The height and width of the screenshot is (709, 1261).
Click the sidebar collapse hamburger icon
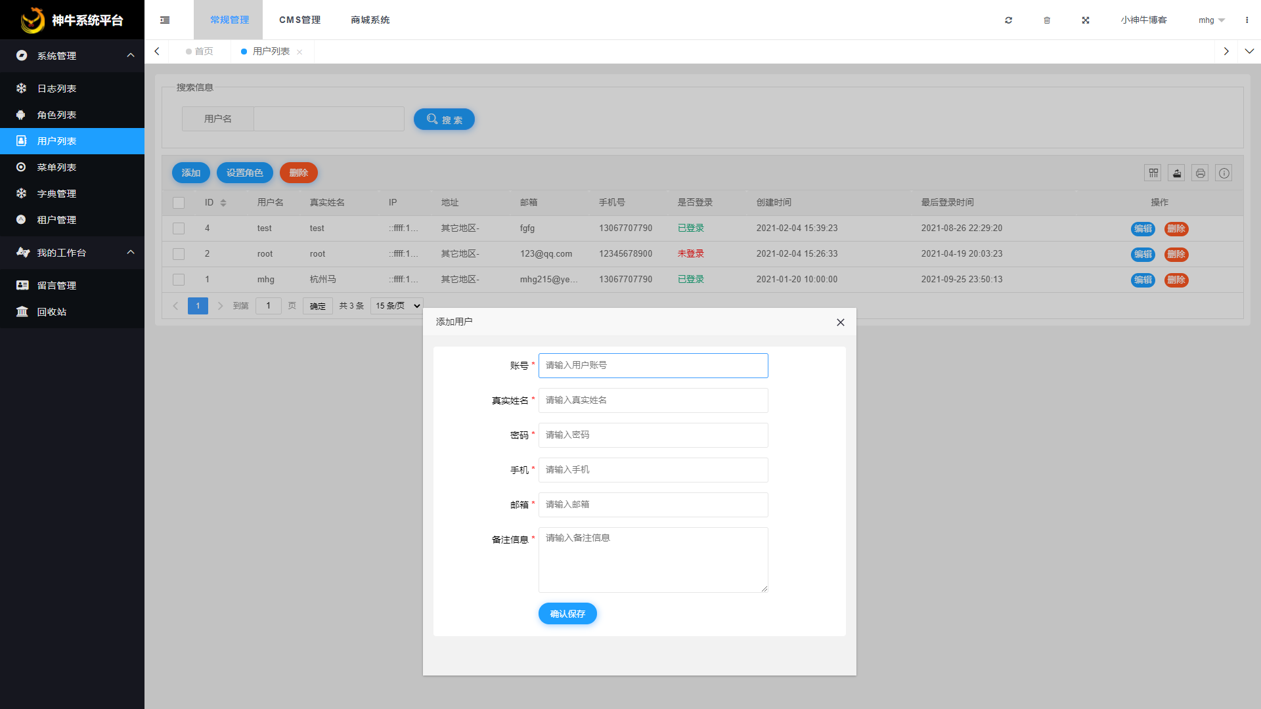pyautogui.click(x=165, y=20)
